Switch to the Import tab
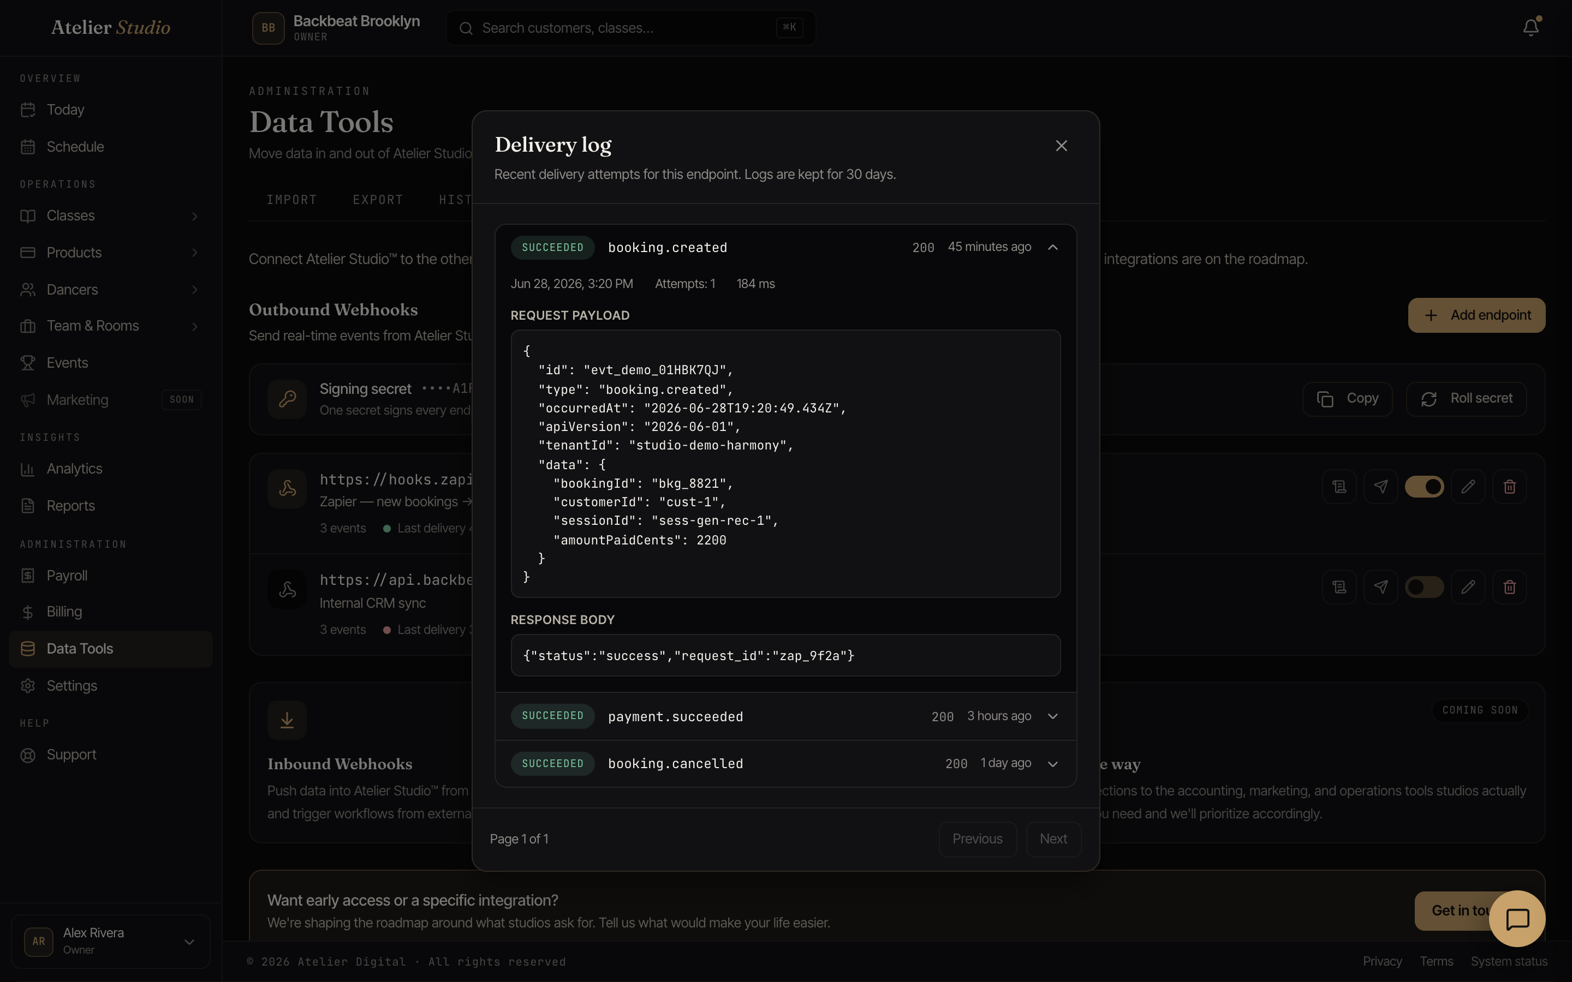Screen dimensions: 1572x982 coord(291,200)
